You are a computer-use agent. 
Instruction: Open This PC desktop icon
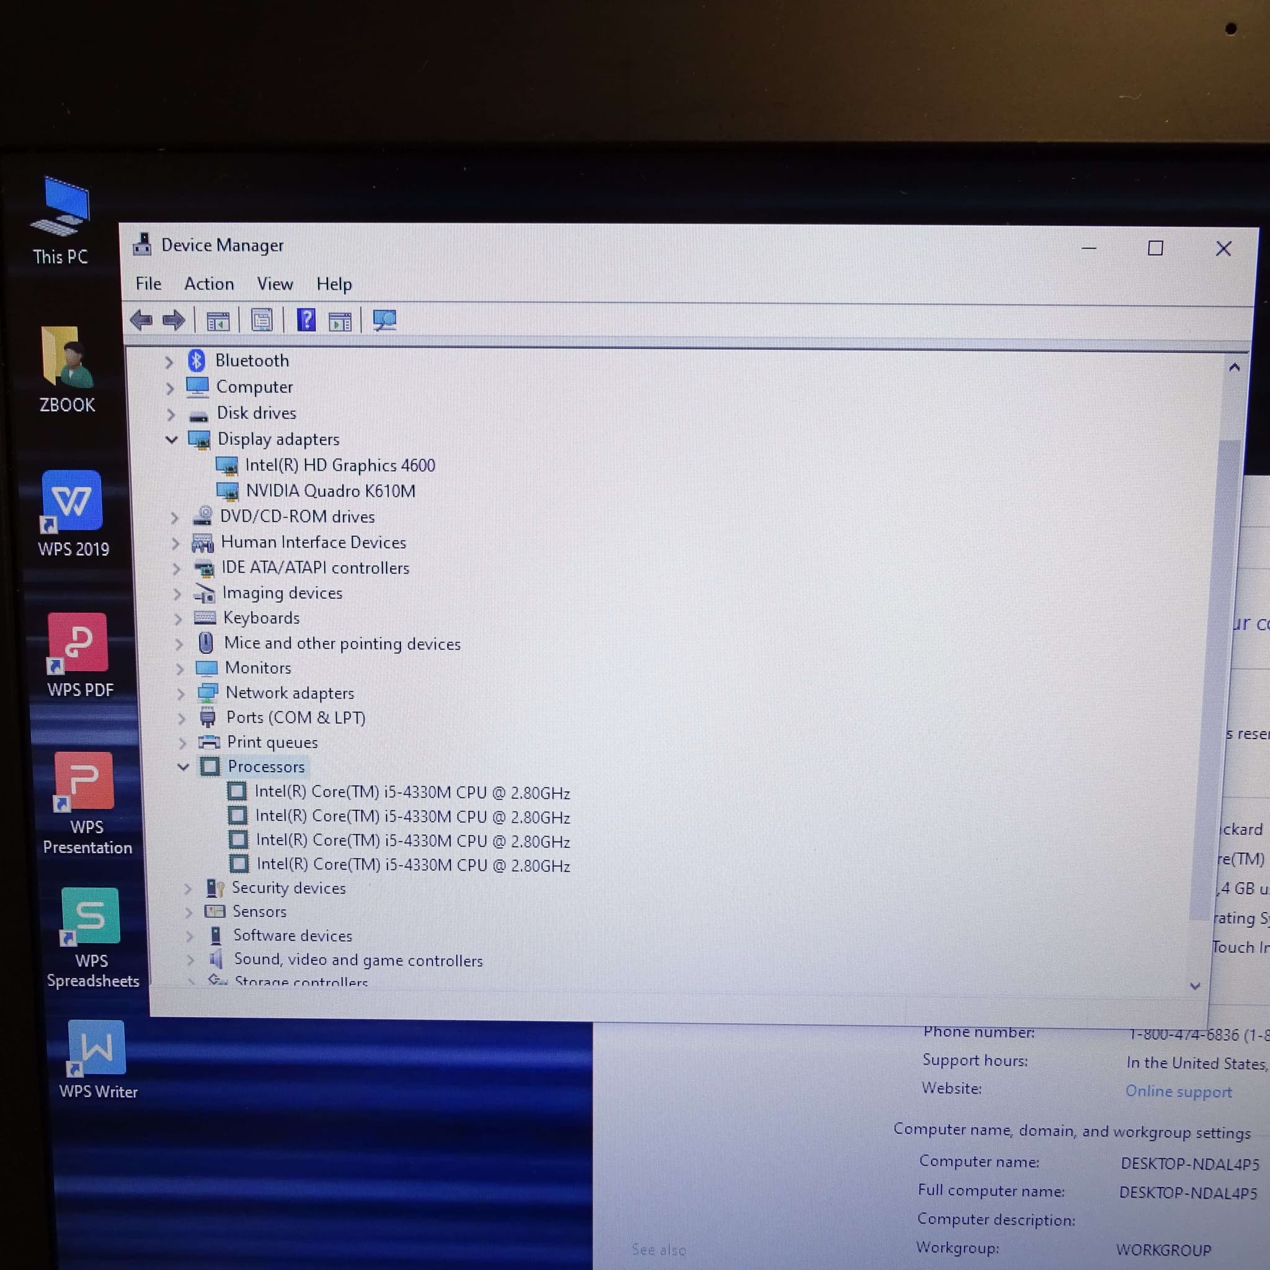click(x=61, y=221)
